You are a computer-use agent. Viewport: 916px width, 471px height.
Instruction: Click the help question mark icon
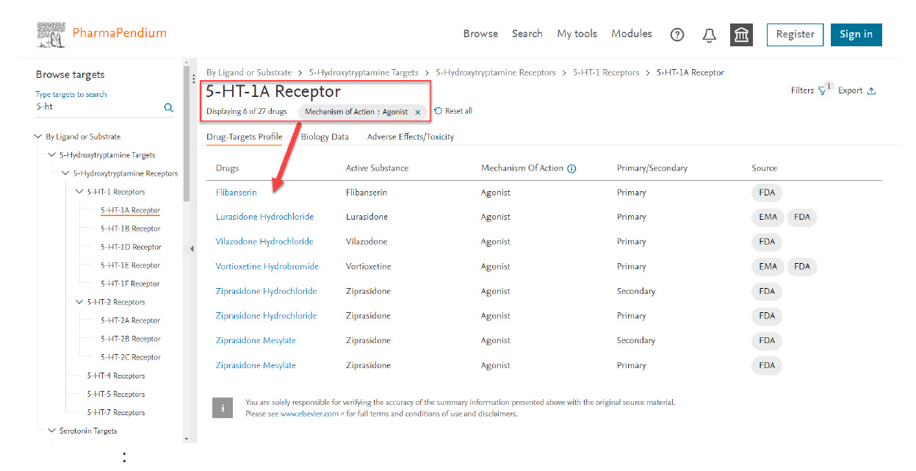(677, 35)
